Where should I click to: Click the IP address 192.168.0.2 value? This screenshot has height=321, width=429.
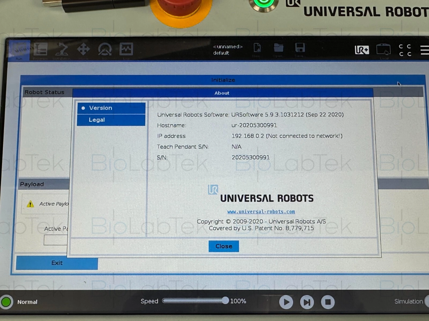tap(247, 136)
